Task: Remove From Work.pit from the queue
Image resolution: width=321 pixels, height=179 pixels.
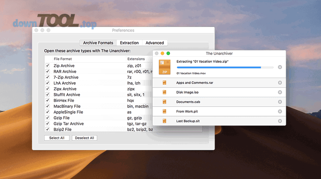Action: coord(280,111)
